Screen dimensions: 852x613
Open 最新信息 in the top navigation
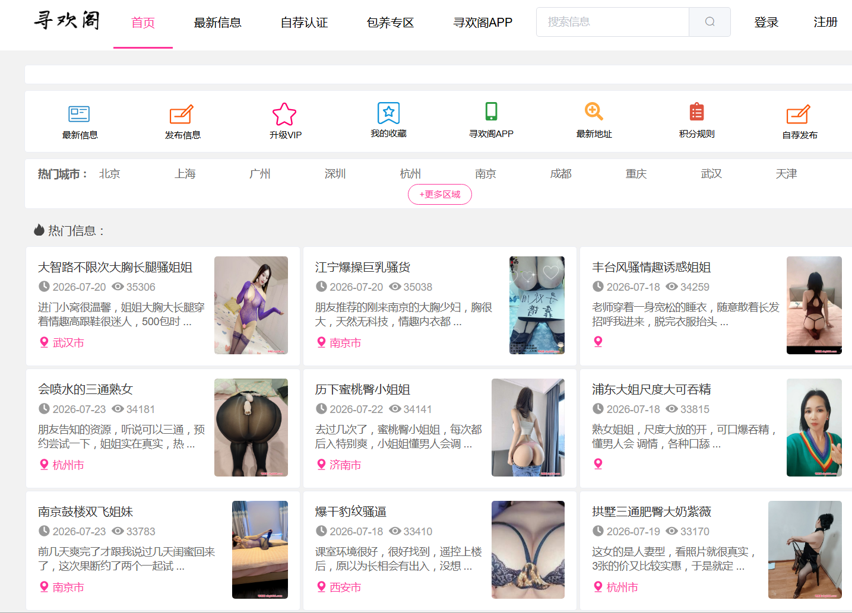pyautogui.click(x=218, y=23)
